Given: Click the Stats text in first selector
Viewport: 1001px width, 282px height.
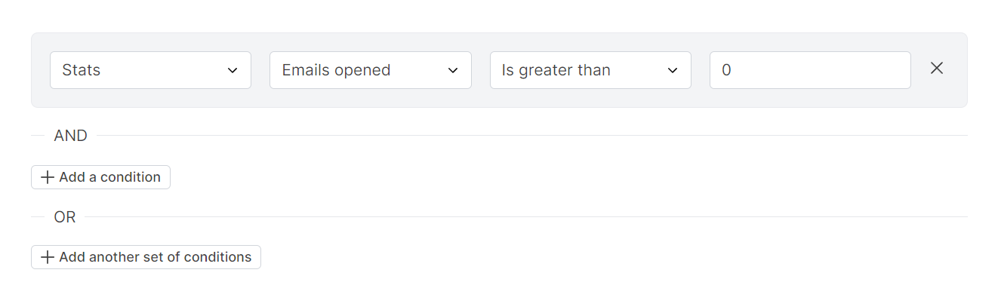Looking at the screenshot, I should [x=82, y=70].
